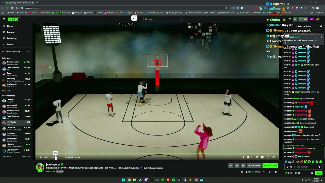This screenshot has width=325, height=183.
Task: Click the star favorite button
Action: pyautogui.click(x=231, y=165)
